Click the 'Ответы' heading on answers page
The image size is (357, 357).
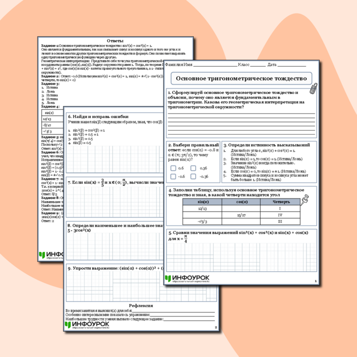pos(115,41)
